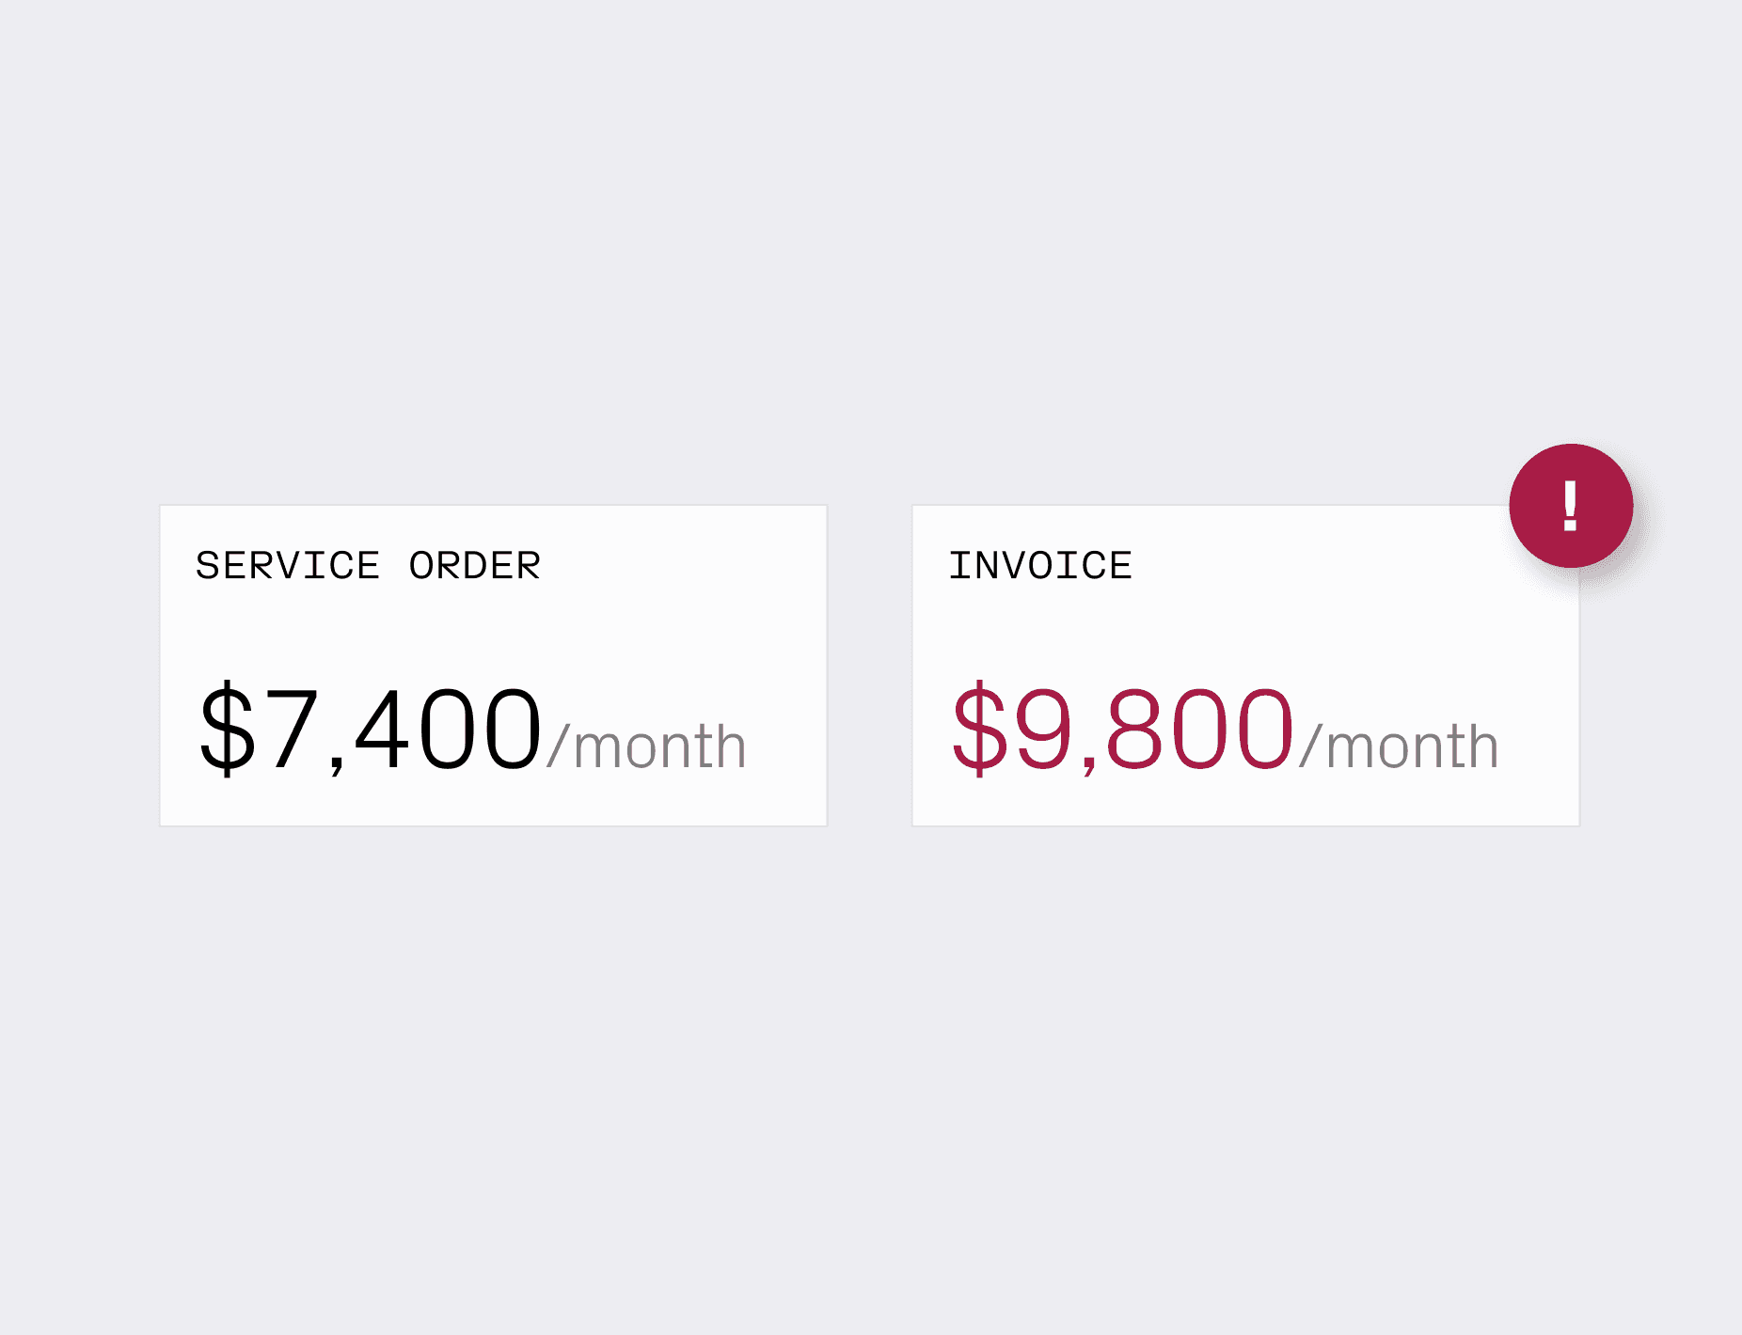This screenshot has height=1335, width=1742.
Task: Click the red $9,800 invoice amount
Action: [1123, 729]
